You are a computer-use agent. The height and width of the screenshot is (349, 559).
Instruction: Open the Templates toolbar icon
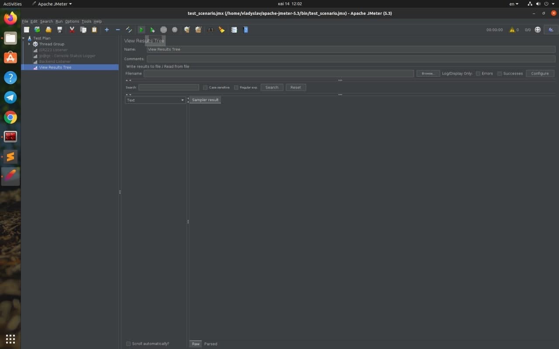[x=38, y=30]
